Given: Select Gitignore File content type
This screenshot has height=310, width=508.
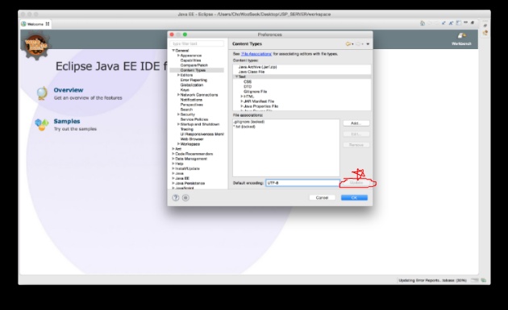Looking at the screenshot, I should (x=256, y=92).
